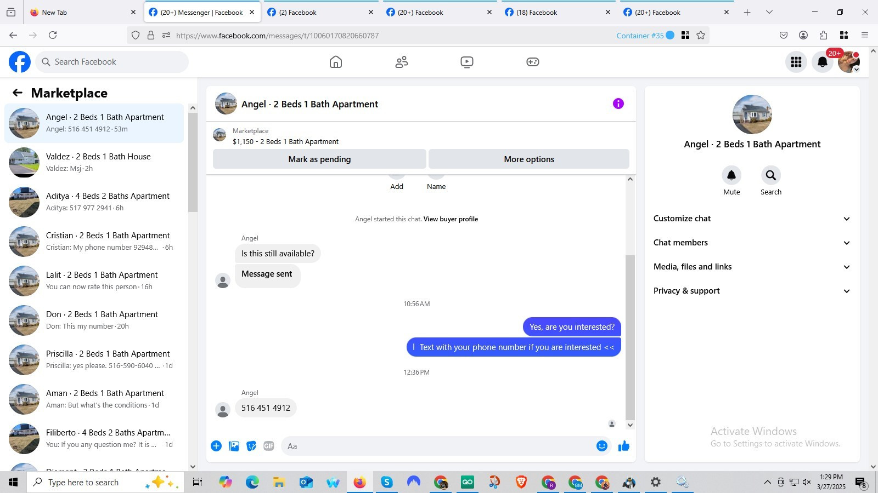This screenshot has width=878, height=493.
Task: Open Task View from taskbar
Action: tap(198, 482)
